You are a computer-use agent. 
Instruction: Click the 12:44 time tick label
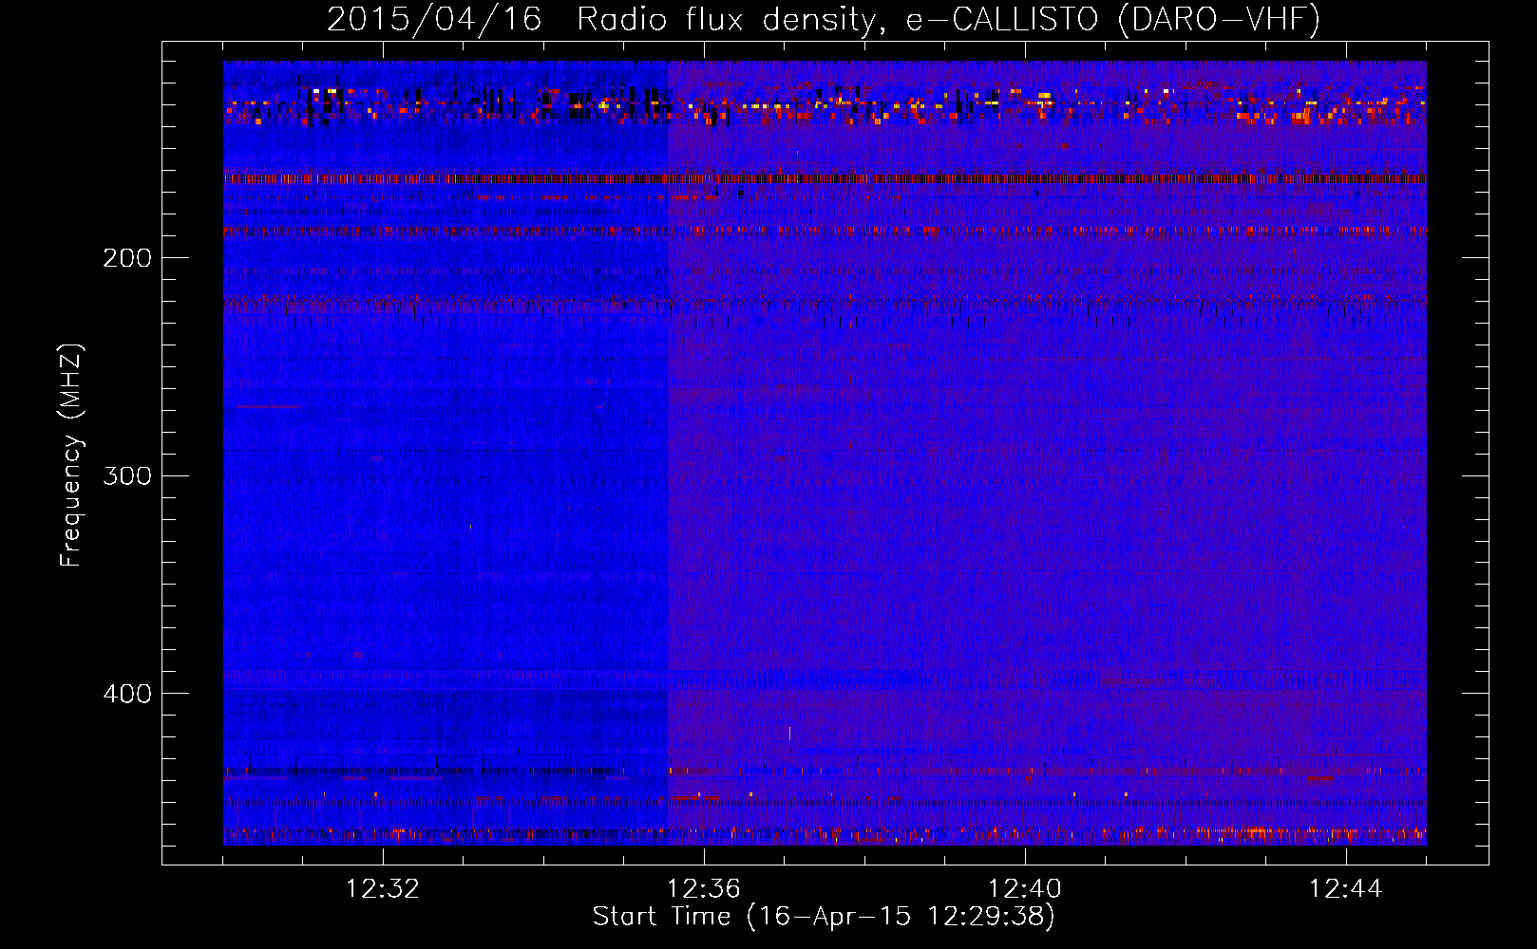pos(1345,889)
